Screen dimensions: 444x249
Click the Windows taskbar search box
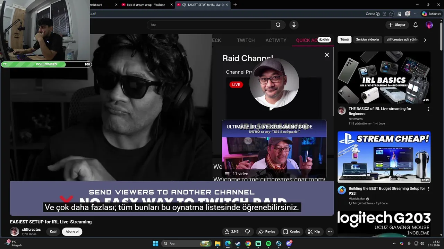point(187,243)
